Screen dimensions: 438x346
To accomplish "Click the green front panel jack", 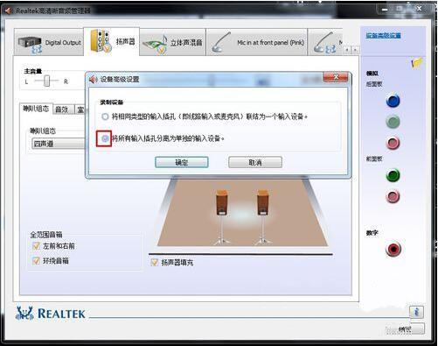I will pyautogui.click(x=393, y=175).
